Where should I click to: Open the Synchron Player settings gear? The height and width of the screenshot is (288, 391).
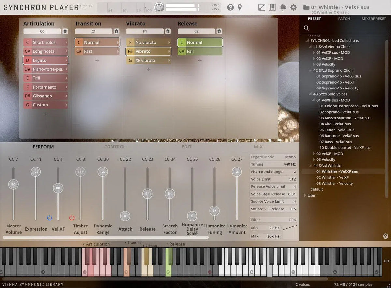pyautogui.click(x=293, y=7)
